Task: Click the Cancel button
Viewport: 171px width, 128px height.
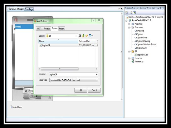Action: pos(94,90)
